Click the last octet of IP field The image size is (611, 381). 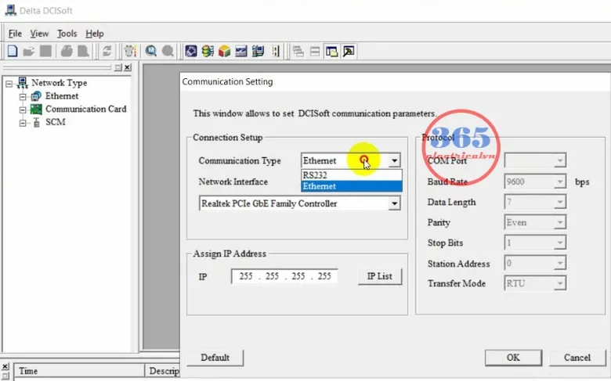click(x=324, y=276)
